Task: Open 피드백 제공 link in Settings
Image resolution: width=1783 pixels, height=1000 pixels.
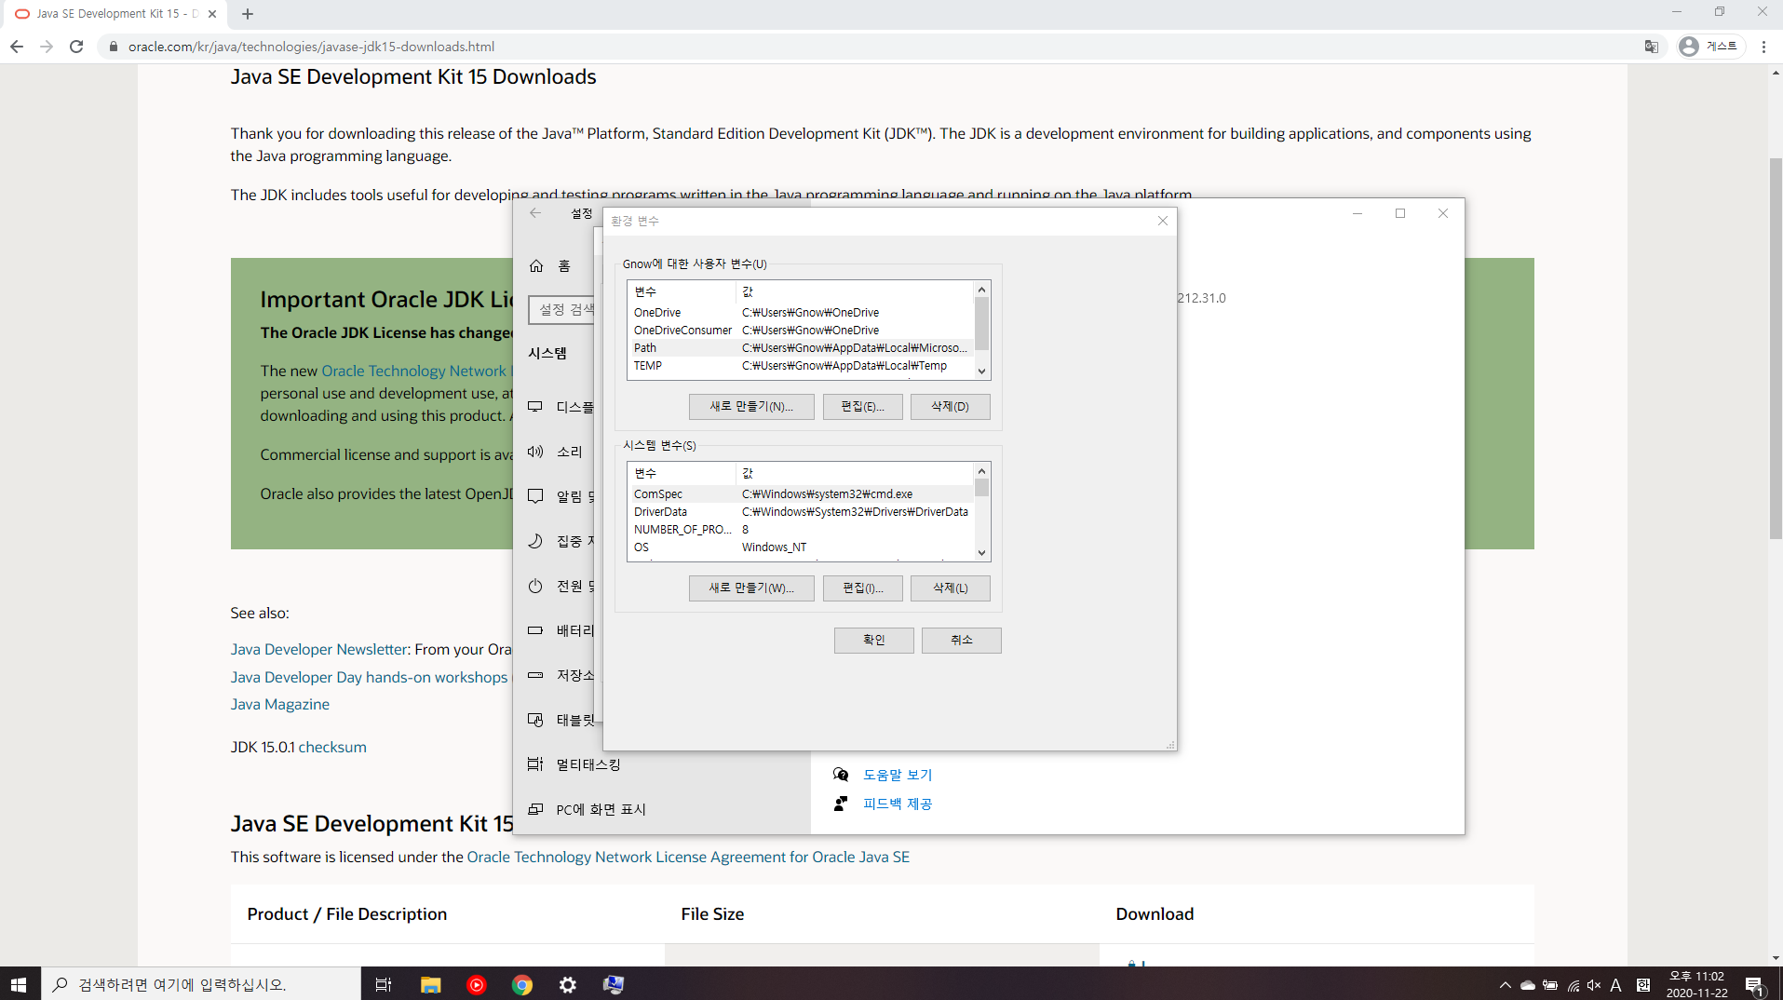Action: 898,804
